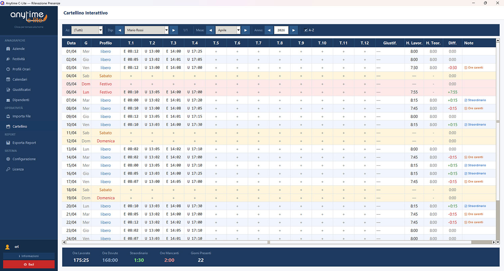Image resolution: width=504 pixels, height=271 pixels.
Task: Open Profili Orari clock icon
Action: point(8,69)
